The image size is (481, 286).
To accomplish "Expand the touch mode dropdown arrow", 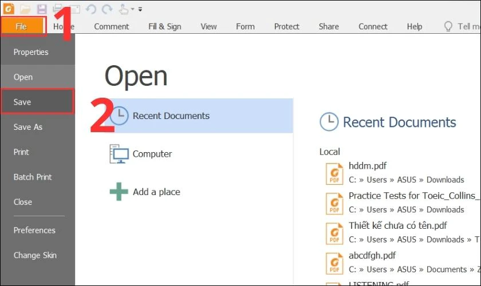I will tap(132, 9).
